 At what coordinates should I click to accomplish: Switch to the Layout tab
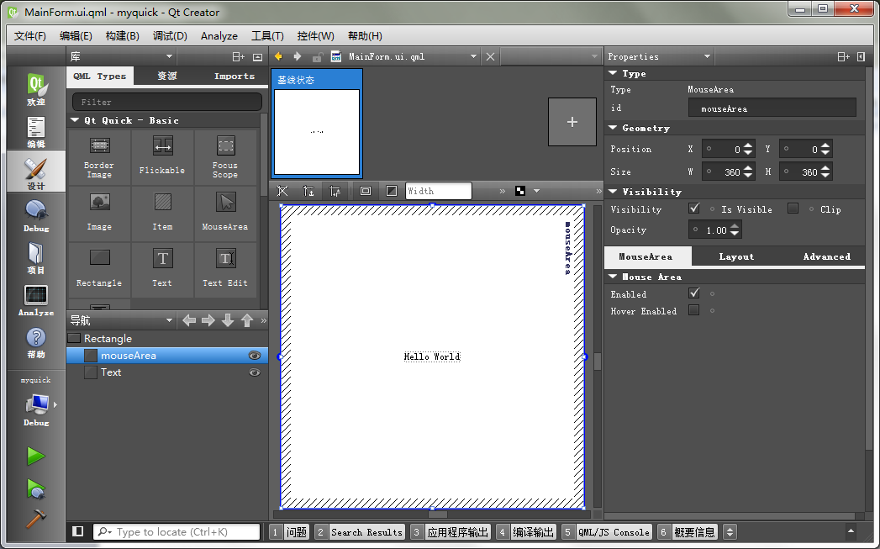[x=736, y=256]
